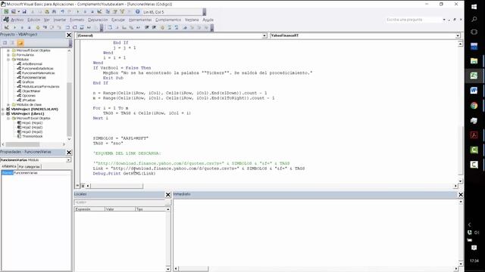Open the Depuración menu
The width and height of the screenshot is (485, 272).
point(98,20)
